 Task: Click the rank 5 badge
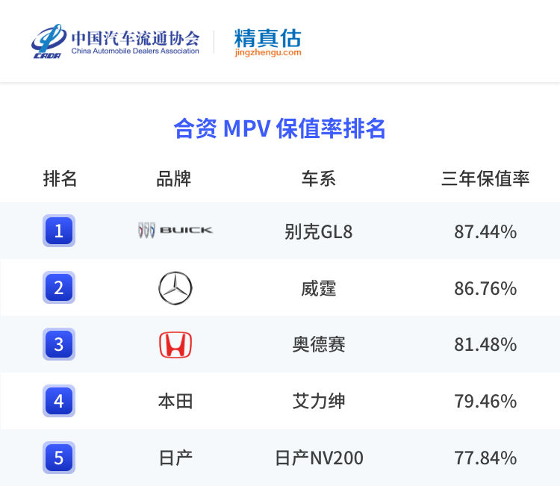[59, 457]
